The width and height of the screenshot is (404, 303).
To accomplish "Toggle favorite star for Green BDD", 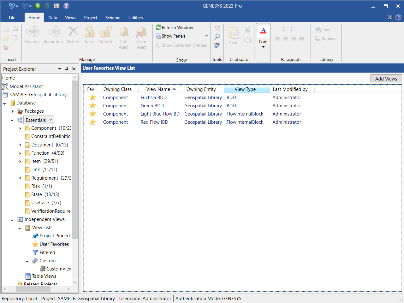I will point(92,106).
